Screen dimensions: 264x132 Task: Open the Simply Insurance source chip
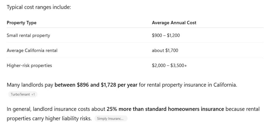[111, 119]
